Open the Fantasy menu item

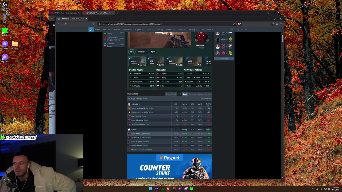pos(160,30)
